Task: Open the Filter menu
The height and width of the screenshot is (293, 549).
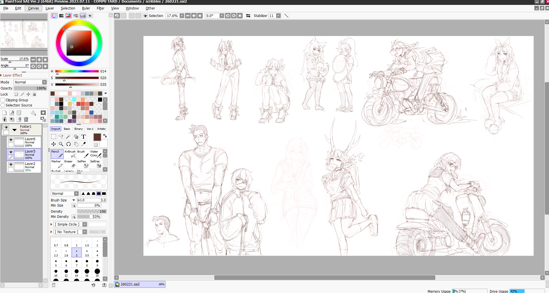Action: click(x=101, y=8)
